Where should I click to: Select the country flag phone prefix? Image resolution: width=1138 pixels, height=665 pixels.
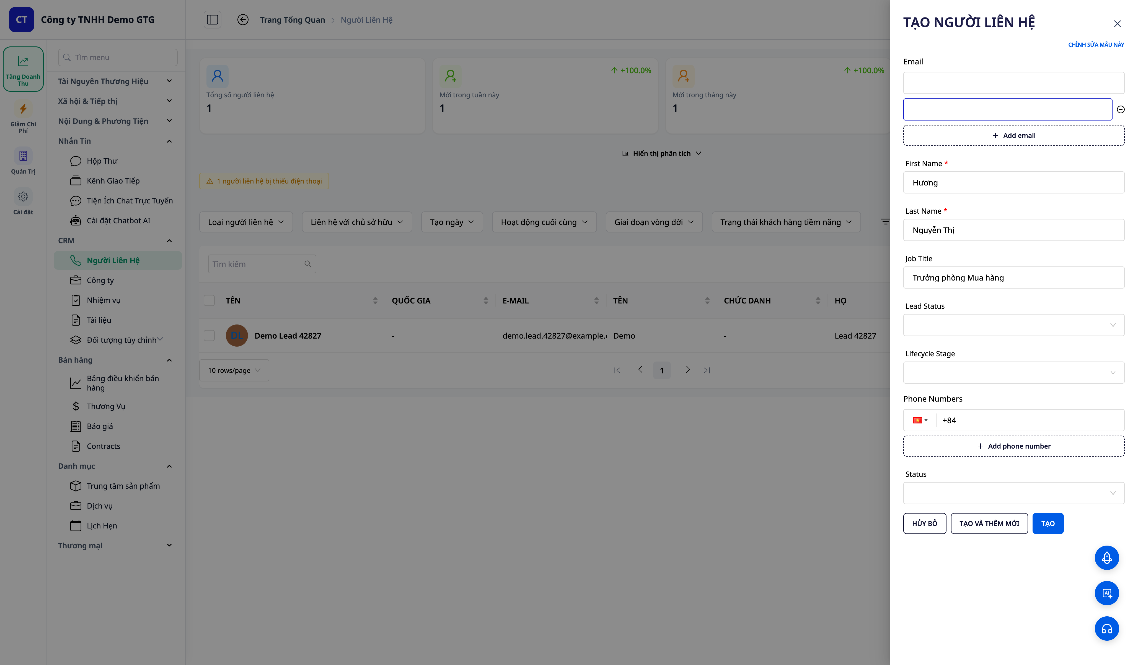[x=919, y=420]
